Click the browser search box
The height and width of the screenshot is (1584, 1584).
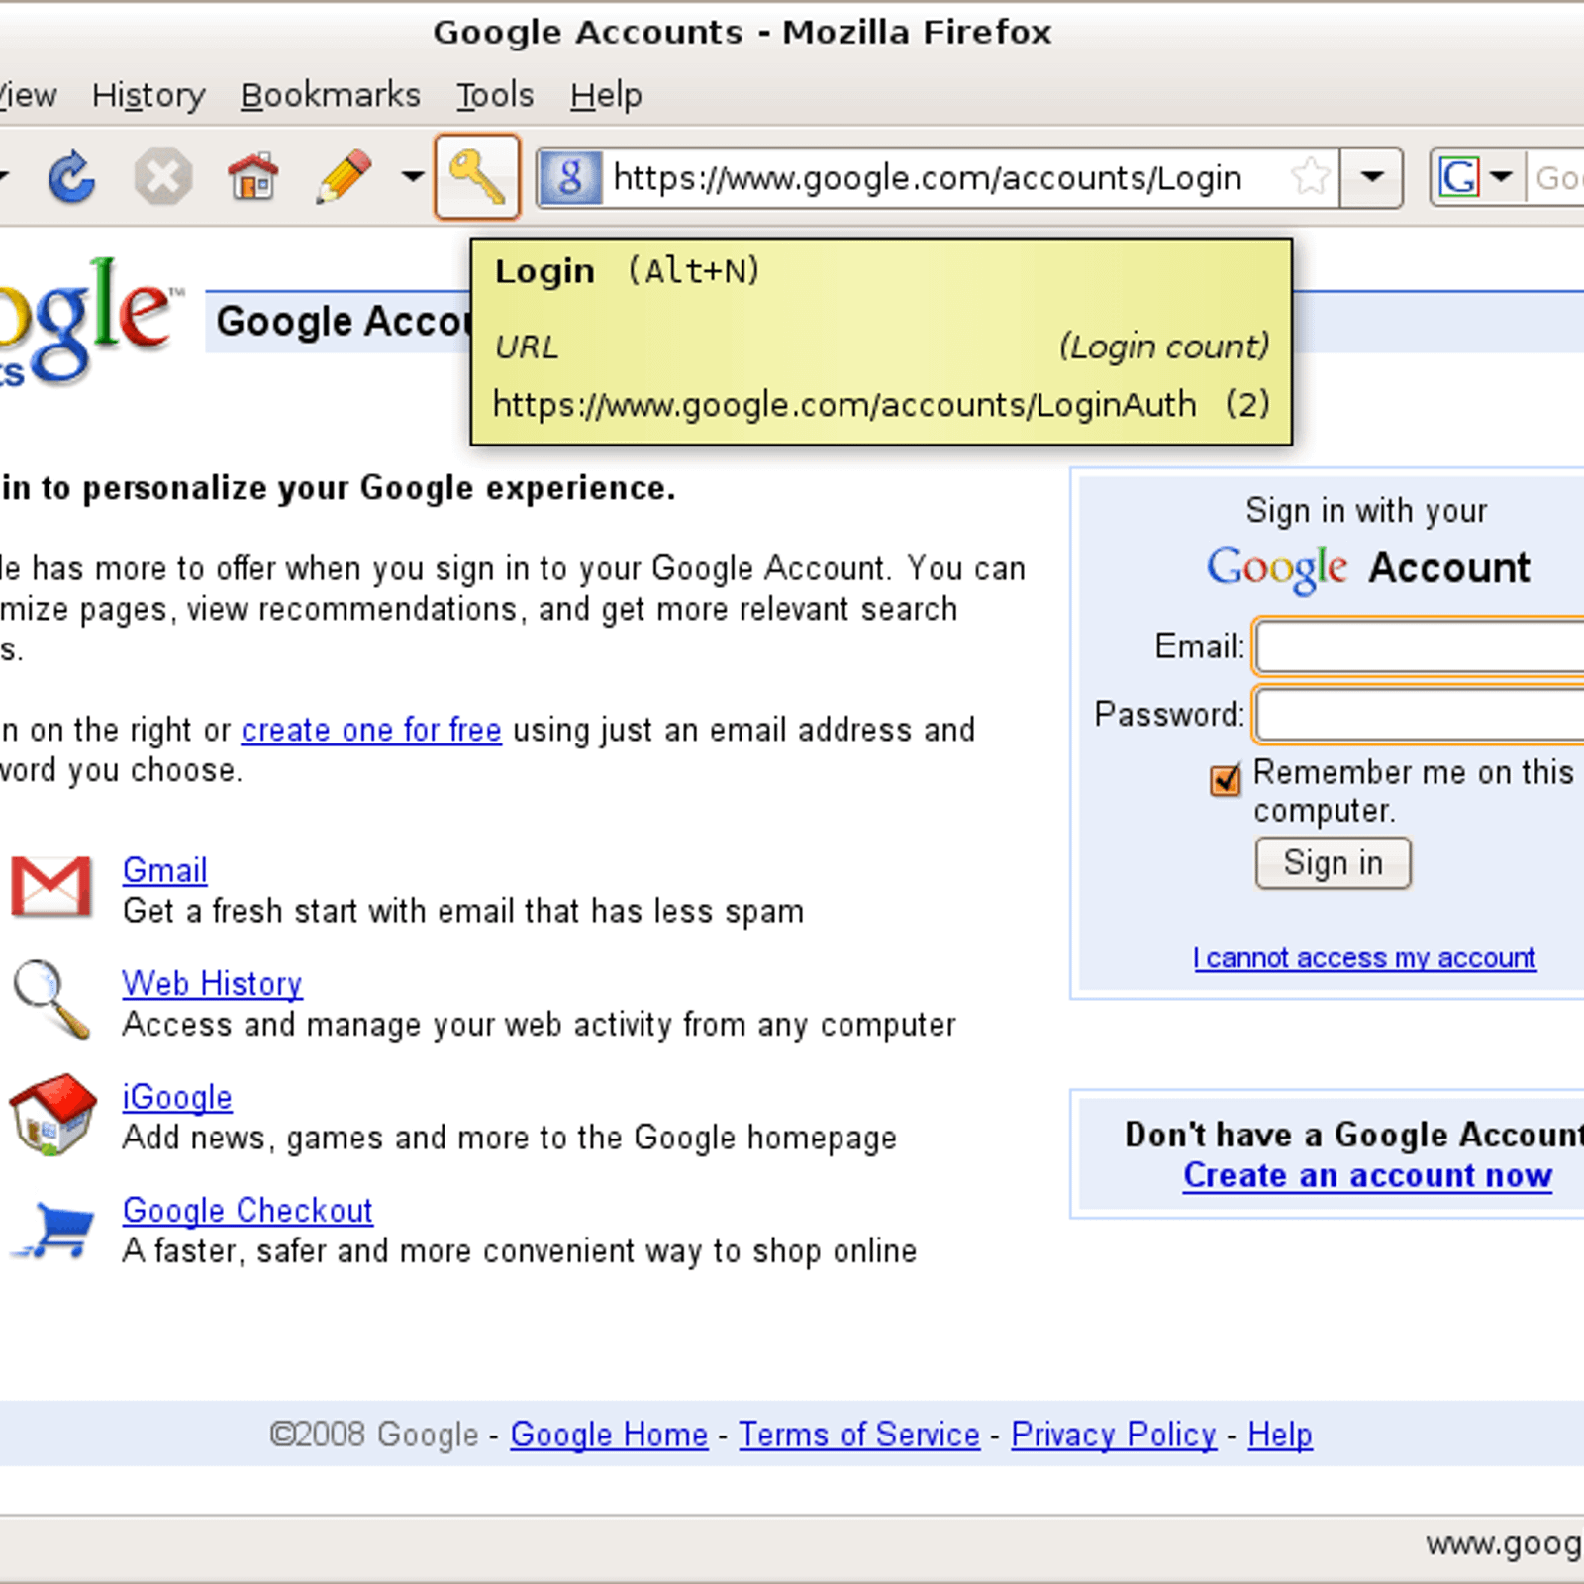click(x=1556, y=178)
